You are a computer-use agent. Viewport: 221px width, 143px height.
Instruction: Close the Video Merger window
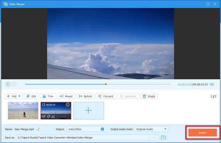(x=215, y=4)
